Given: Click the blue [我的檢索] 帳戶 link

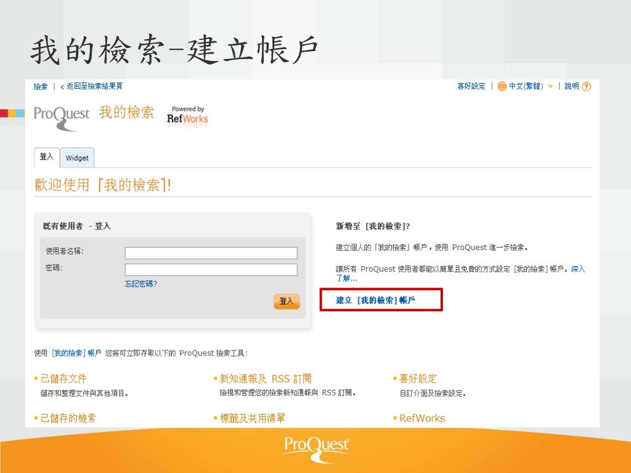Looking at the screenshot, I should click(x=76, y=353).
